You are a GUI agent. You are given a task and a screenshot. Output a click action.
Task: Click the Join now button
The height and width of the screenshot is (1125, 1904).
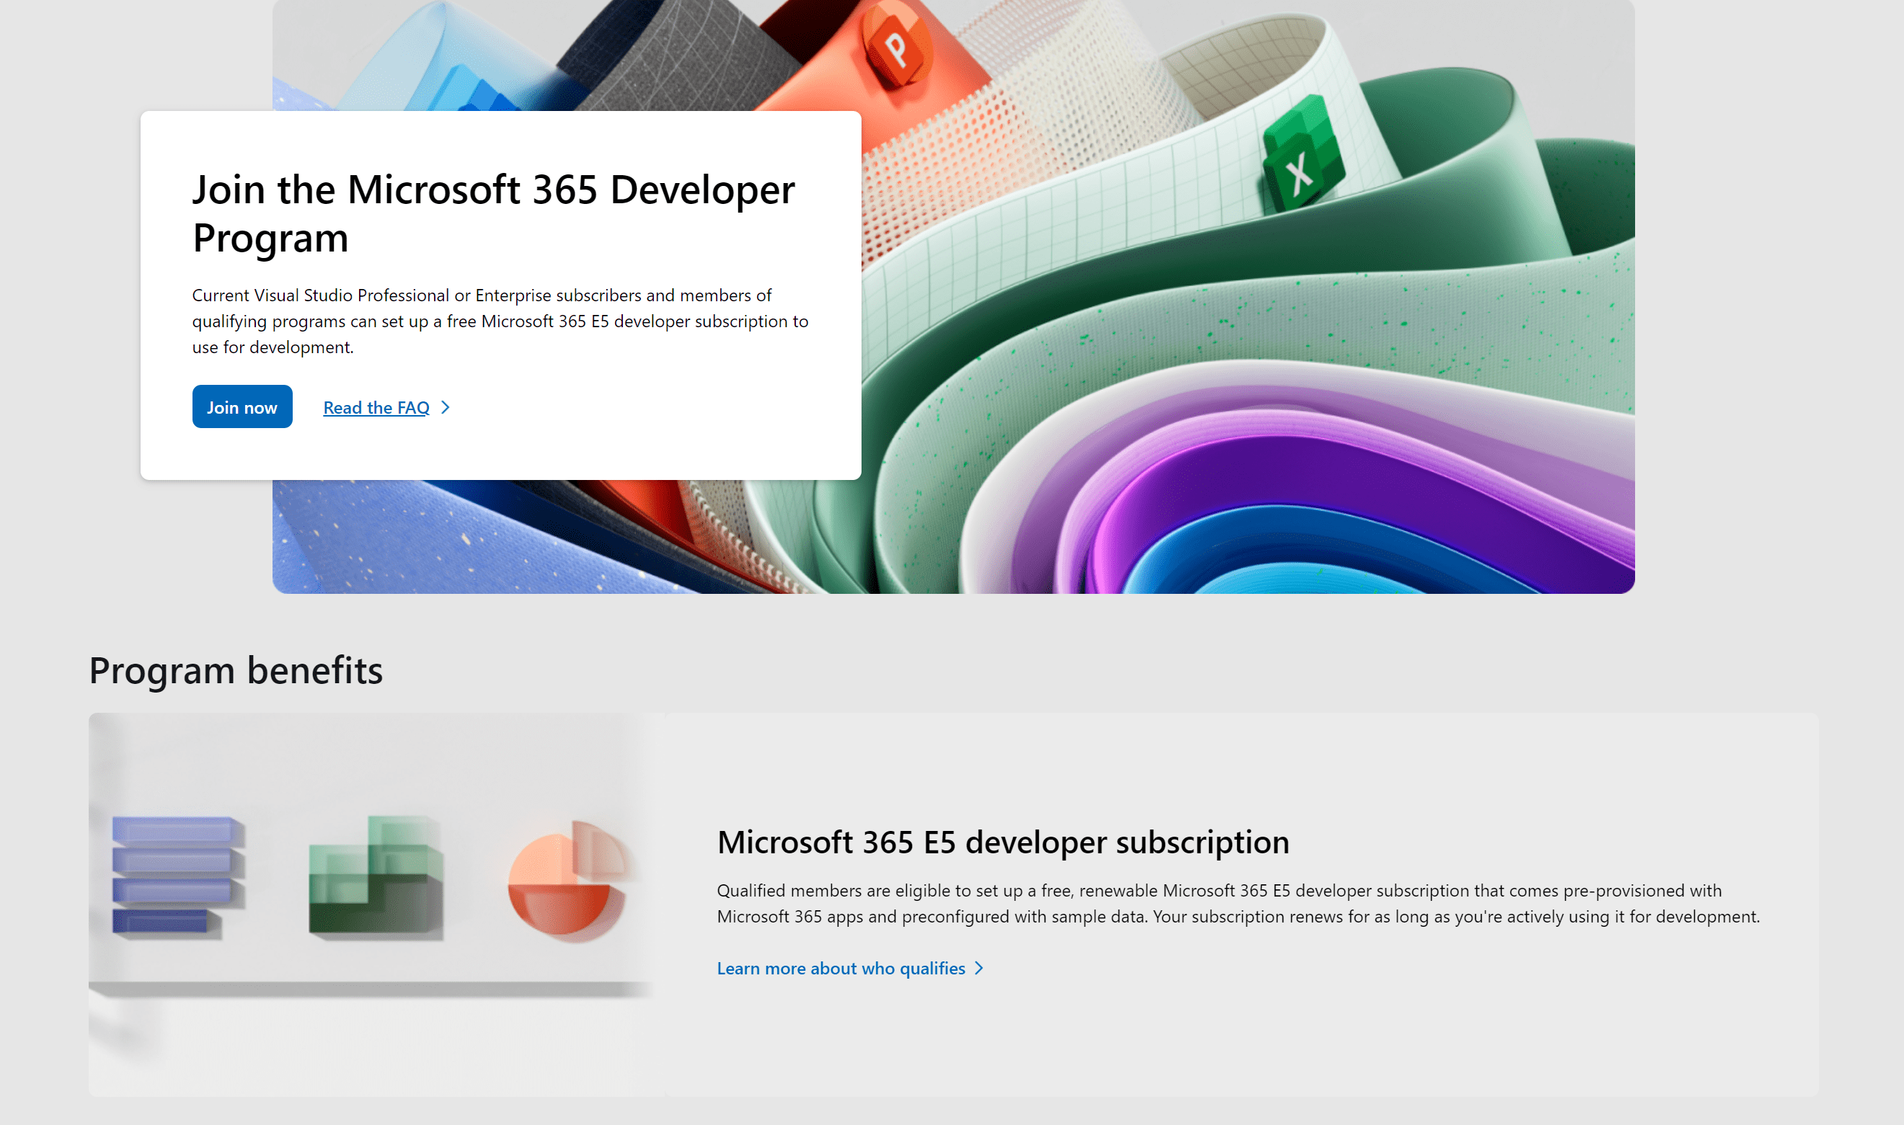[x=242, y=407]
